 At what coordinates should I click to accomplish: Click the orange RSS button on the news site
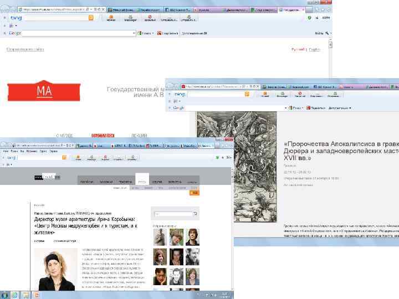coord(195,193)
